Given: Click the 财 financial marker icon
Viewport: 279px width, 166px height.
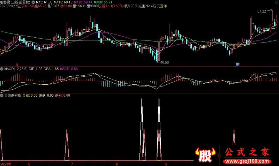Looking at the screenshot, I should pyautogui.click(x=238, y=65).
